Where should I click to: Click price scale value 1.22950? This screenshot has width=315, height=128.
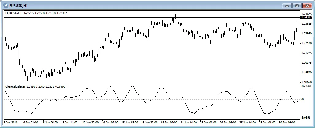click(307, 34)
